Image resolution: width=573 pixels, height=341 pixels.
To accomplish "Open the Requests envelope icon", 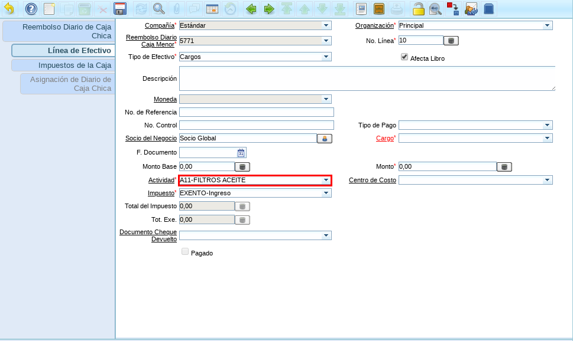I will tap(471, 8).
